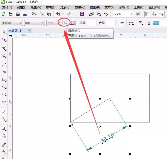Select the Shape tool

coord(4,39)
